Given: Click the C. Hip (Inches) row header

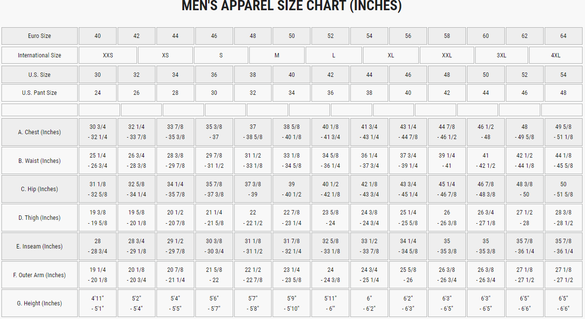Looking at the screenshot, I should pyautogui.click(x=39, y=189).
